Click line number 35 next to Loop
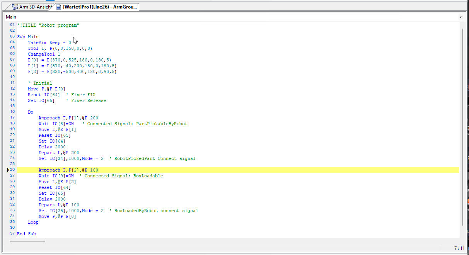 (x=12, y=222)
